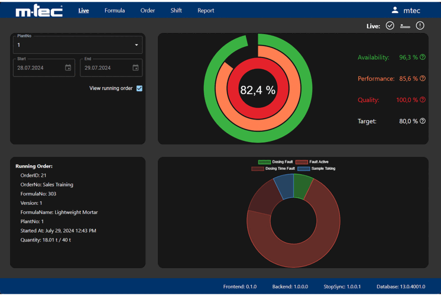Click the conveyor belt Live icon
This screenshot has height=296, width=441.
pos(405,26)
